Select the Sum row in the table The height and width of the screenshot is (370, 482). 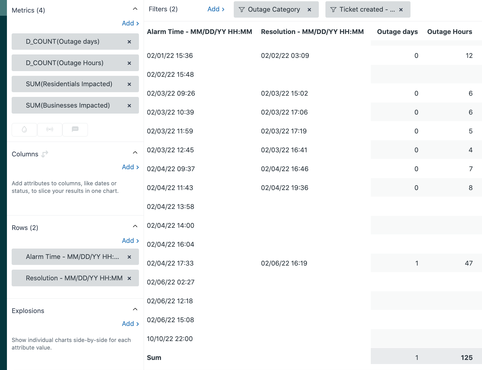154,357
